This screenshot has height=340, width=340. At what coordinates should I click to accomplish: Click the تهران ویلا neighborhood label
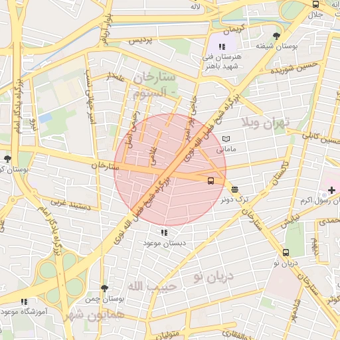[265, 124]
